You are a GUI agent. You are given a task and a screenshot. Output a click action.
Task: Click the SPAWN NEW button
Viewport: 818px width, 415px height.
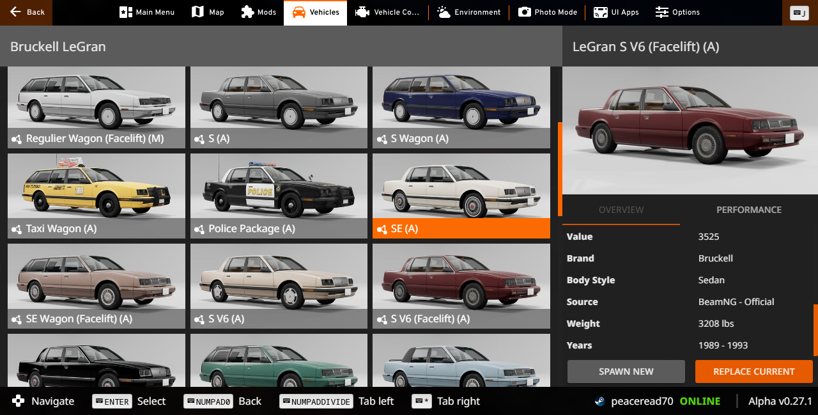tap(626, 372)
